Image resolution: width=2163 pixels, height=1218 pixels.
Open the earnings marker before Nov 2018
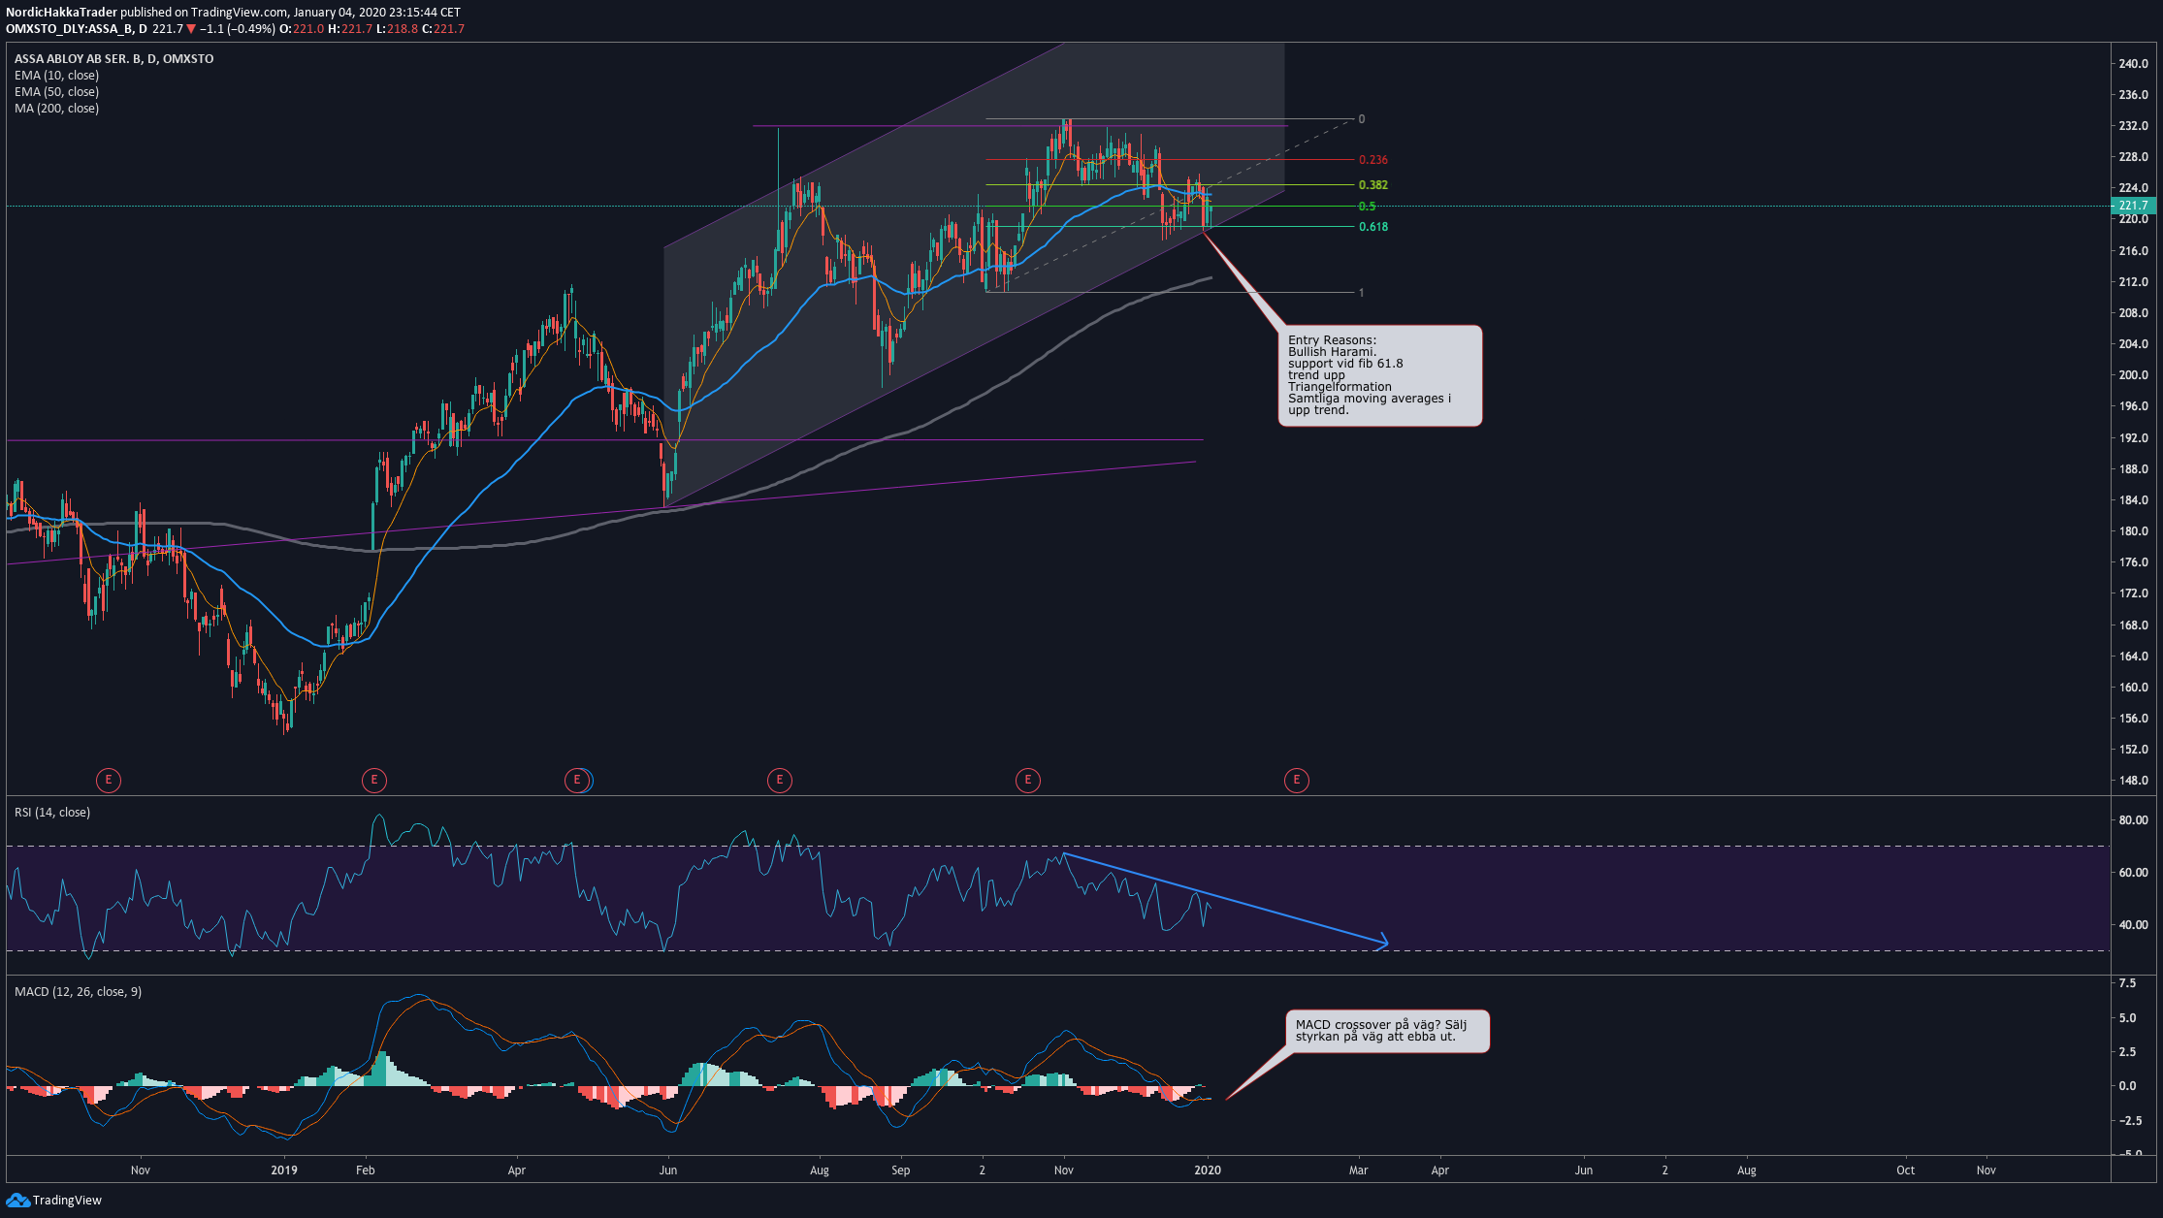coord(109,780)
